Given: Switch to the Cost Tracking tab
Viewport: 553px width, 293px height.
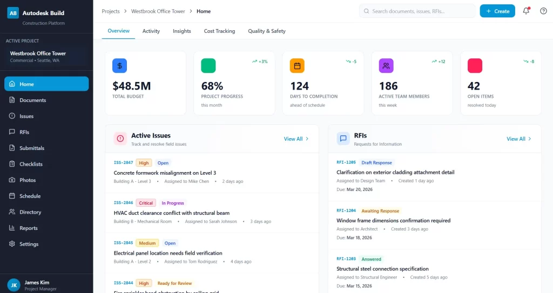Looking at the screenshot, I should coord(219,31).
